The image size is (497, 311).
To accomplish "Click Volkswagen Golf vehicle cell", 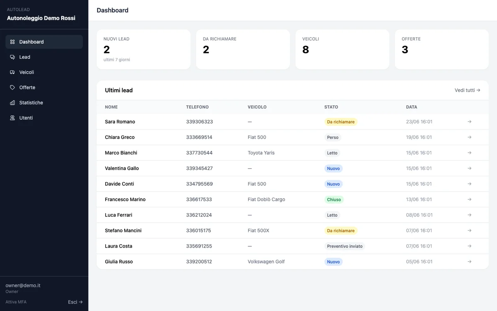I will pyautogui.click(x=266, y=262).
